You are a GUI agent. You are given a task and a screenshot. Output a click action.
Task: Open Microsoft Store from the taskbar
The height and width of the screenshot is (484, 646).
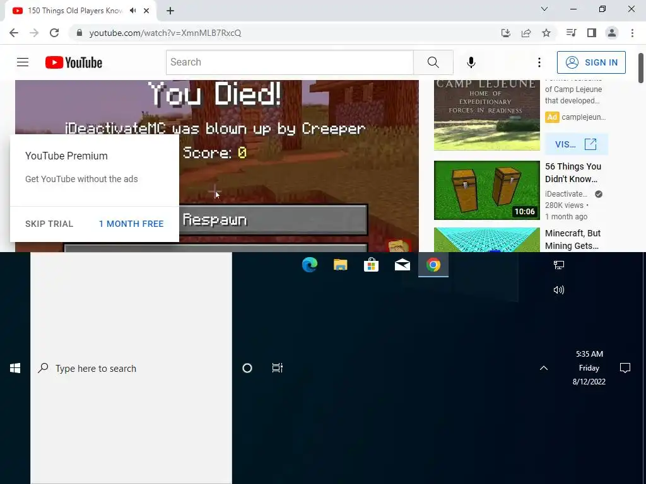[x=371, y=265]
